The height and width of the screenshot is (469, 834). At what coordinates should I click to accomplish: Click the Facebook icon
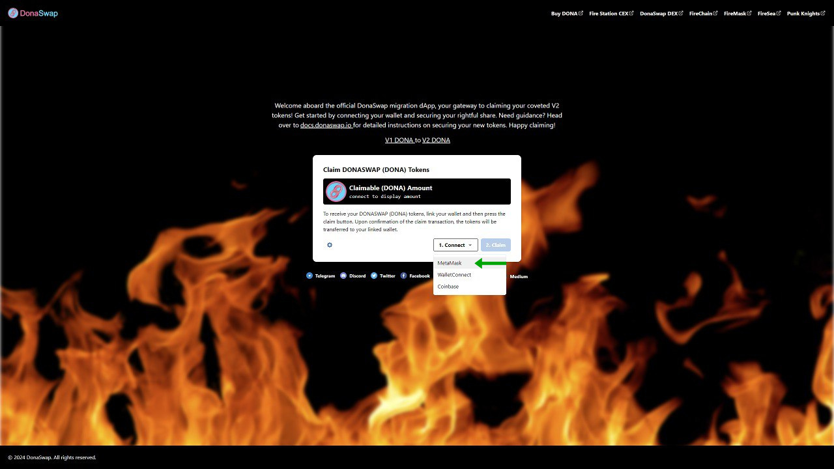404,276
